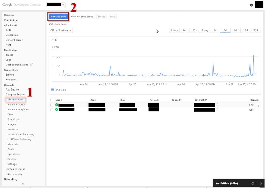Screen dimensions: 265x188
Task: Open Snapshots in the sidebar
Action: pyautogui.click(x=13, y=119)
